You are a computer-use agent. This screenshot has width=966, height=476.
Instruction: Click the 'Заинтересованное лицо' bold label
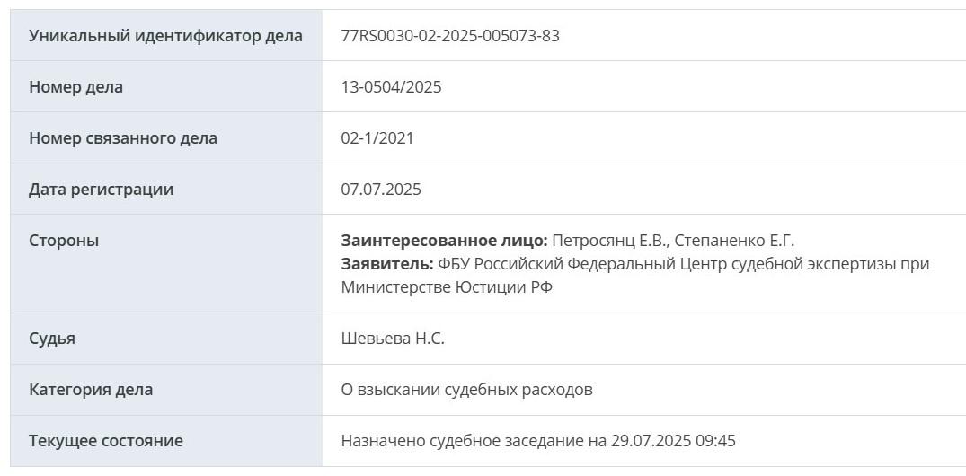click(x=444, y=241)
